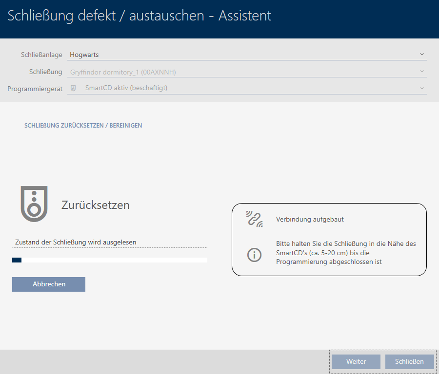Click the Weiter button
The image size is (439, 374).
coord(356,362)
